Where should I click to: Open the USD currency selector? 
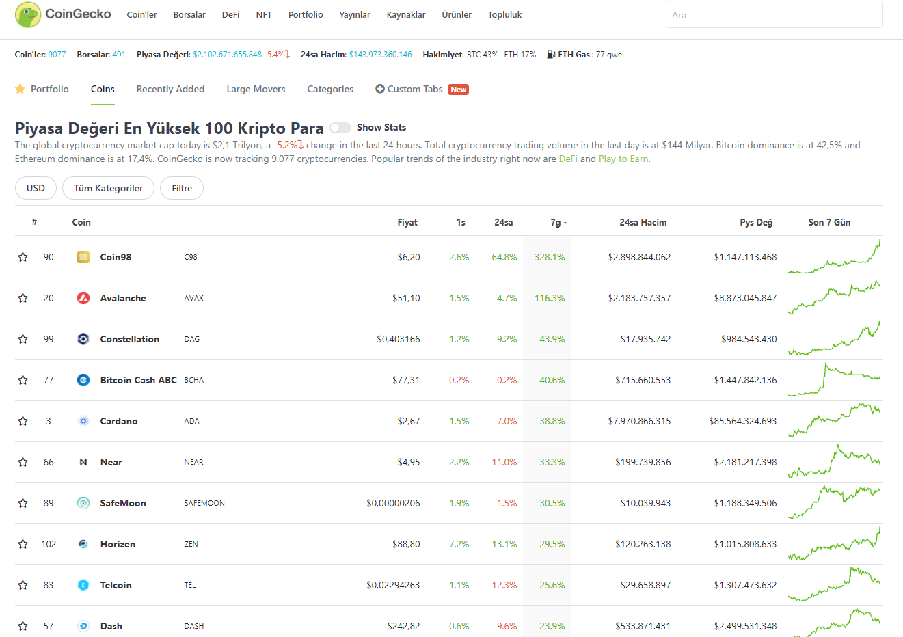[36, 188]
